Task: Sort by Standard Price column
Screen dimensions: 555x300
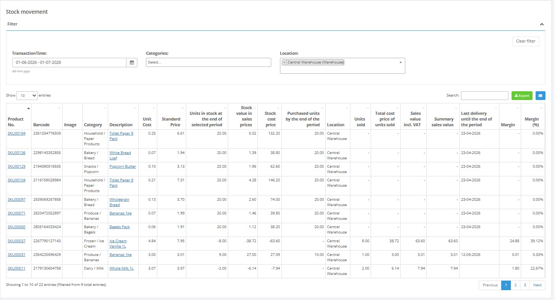Action: [171, 116]
